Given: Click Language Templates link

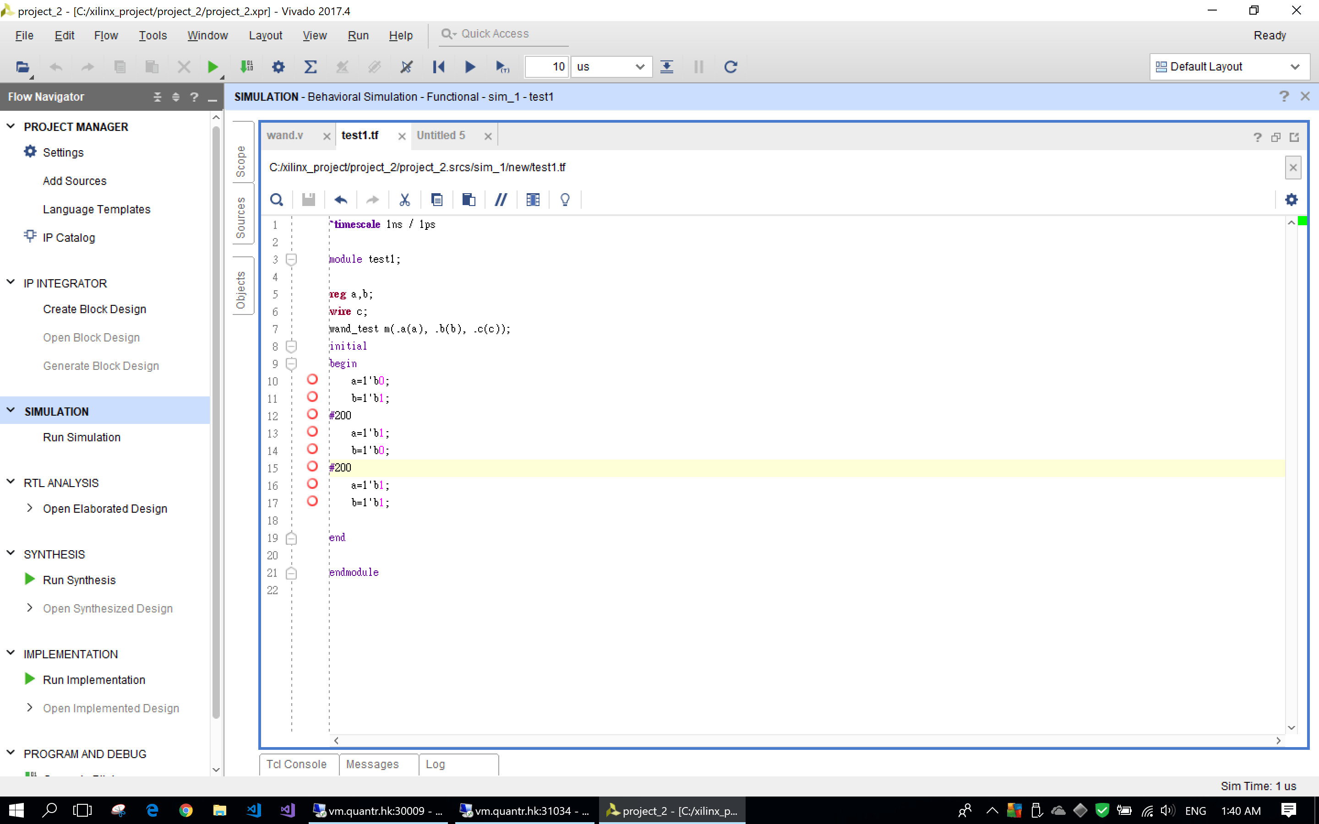Looking at the screenshot, I should tap(97, 209).
